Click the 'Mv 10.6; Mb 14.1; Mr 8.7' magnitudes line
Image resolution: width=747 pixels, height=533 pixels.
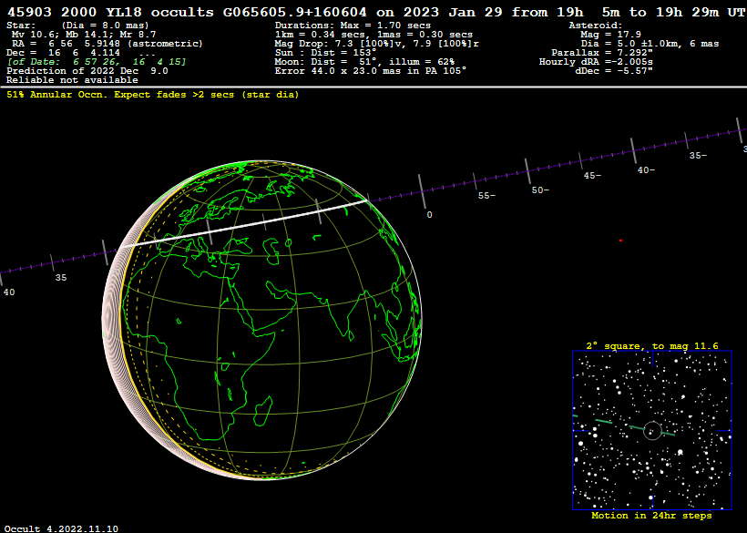84,35
